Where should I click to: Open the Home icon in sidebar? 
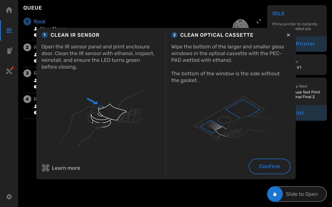9,10
